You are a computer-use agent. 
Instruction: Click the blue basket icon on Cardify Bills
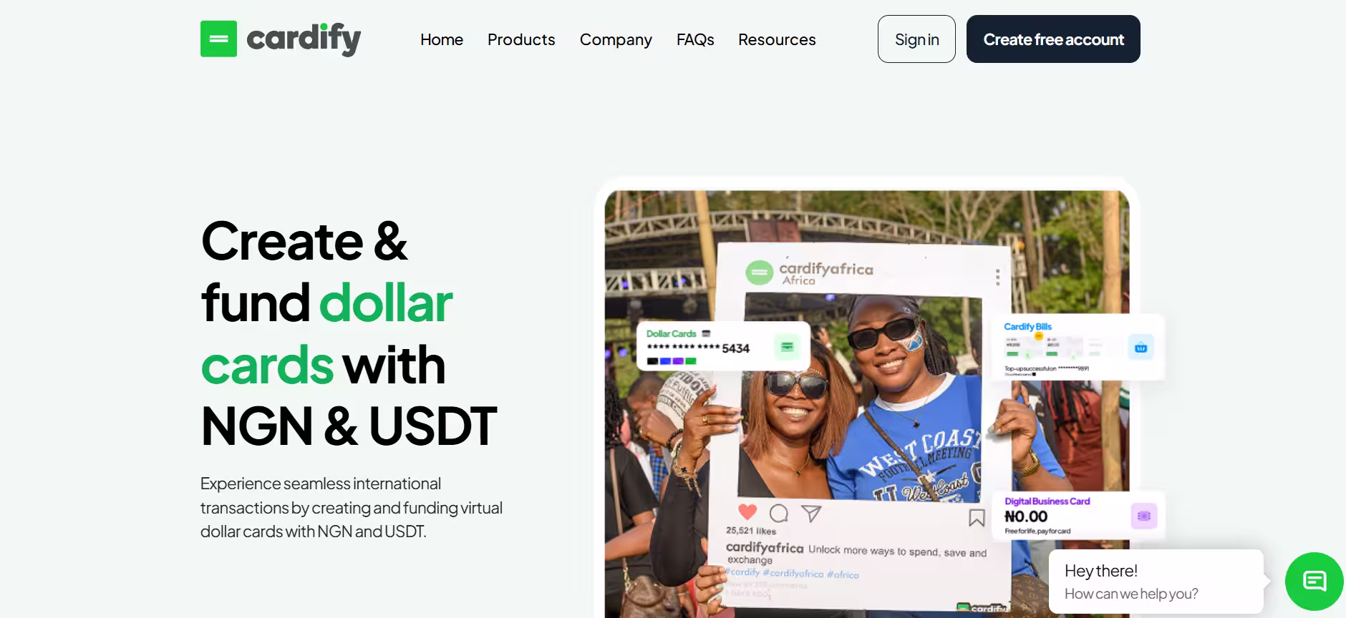click(x=1141, y=348)
